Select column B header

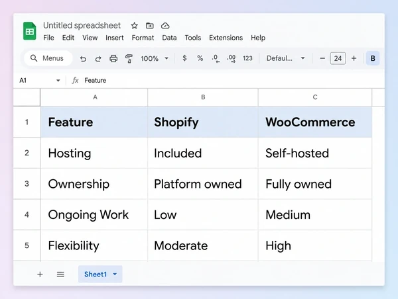click(x=203, y=97)
